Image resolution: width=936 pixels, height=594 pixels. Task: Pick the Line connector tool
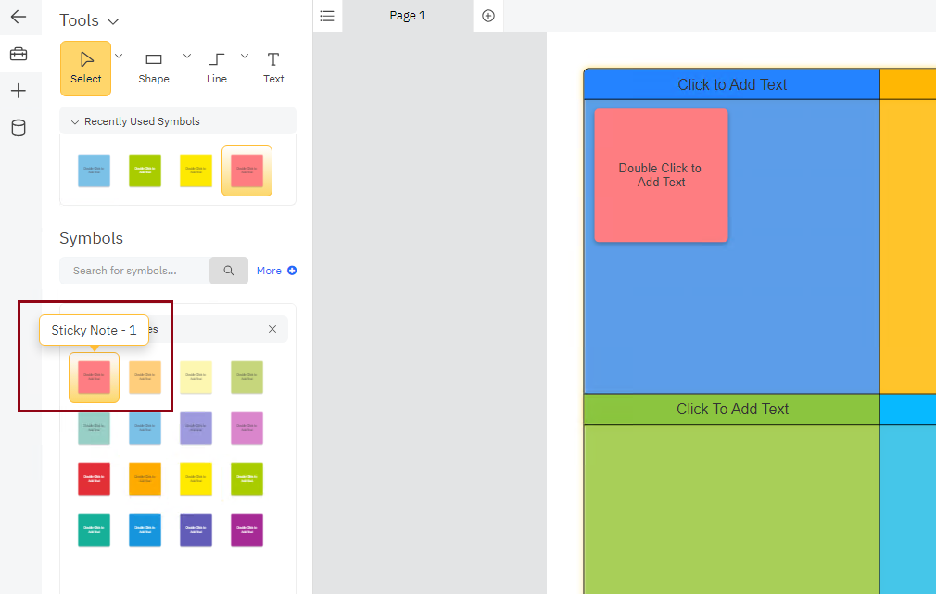217,68
